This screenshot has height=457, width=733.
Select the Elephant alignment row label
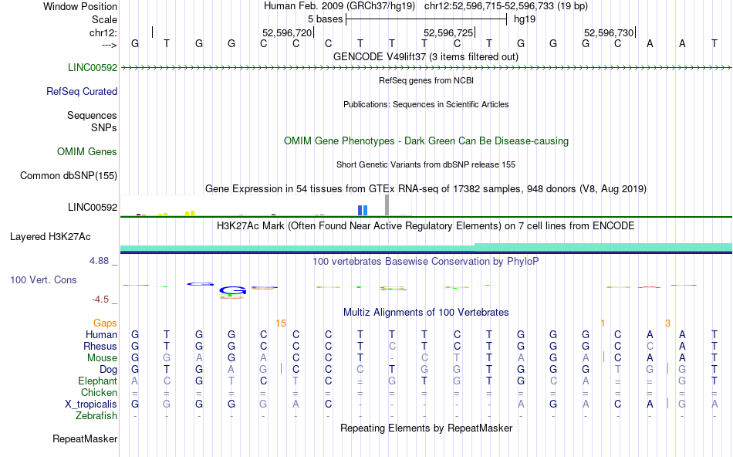[x=97, y=381]
